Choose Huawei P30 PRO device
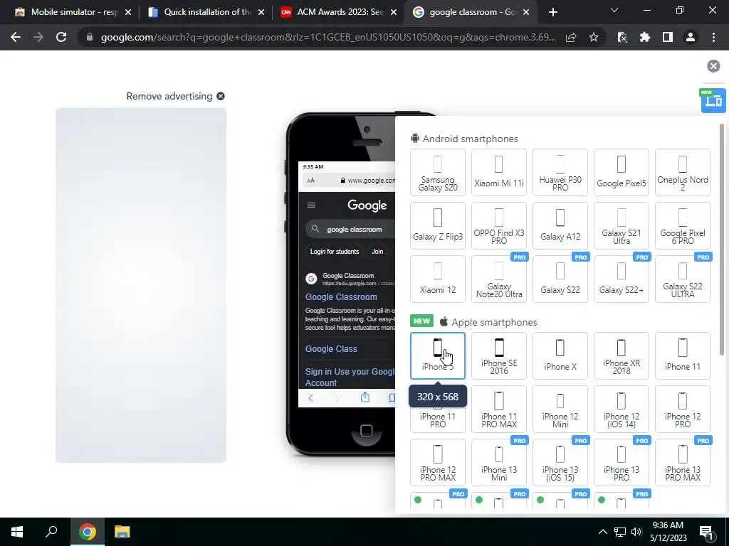This screenshot has width=729, height=546. click(x=560, y=172)
